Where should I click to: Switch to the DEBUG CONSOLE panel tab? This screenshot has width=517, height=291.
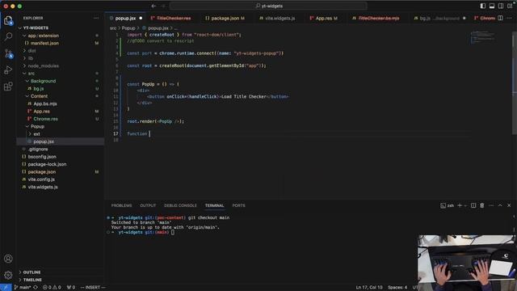tap(180, 205)
